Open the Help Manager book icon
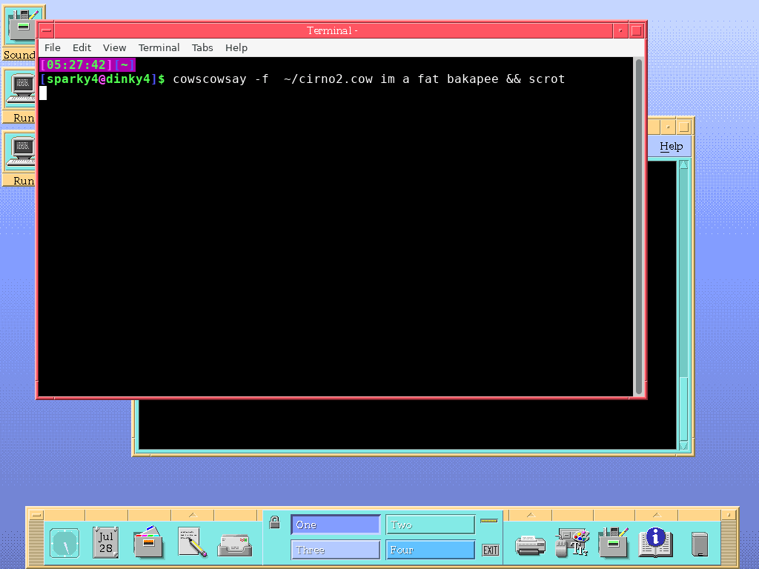The height and width of the screenshot is (569, 759). [x=655, y=542]
